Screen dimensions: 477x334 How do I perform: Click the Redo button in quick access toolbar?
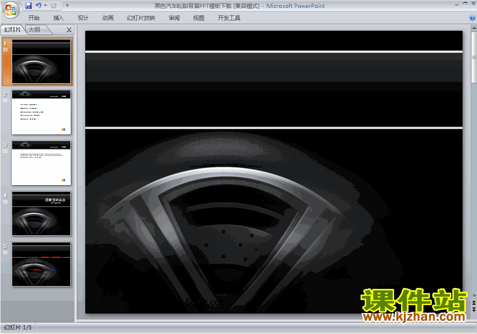(x=54, y=6)
